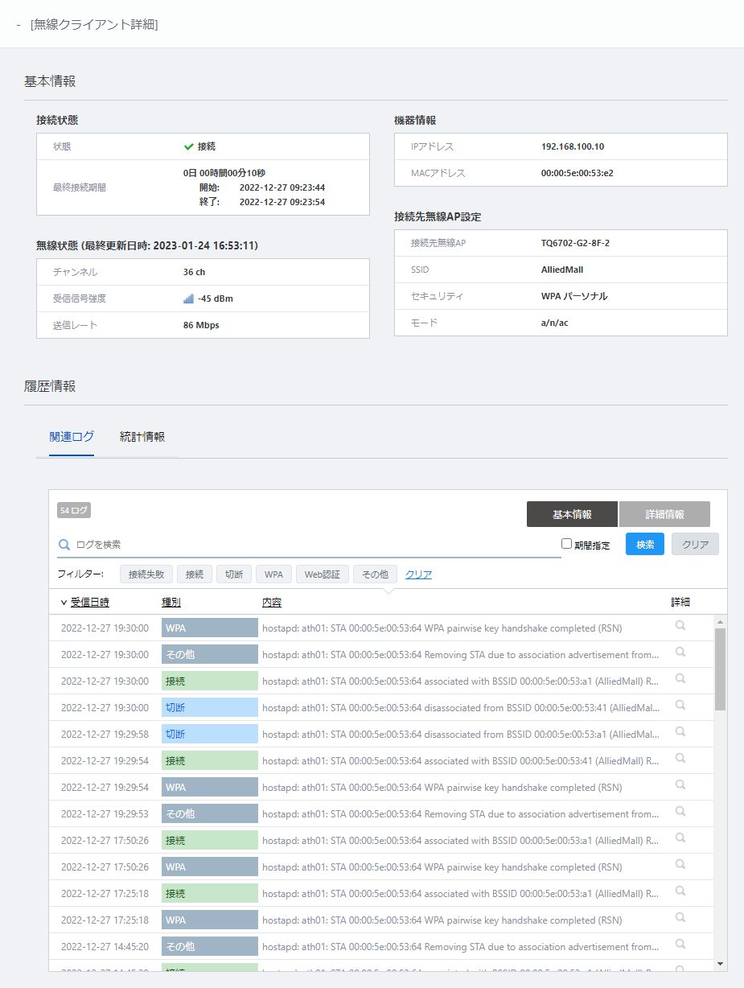This screenshot has width=744, height=988.
Task: Click search magnifier icon in log search bar
Action: pos(64,545)
